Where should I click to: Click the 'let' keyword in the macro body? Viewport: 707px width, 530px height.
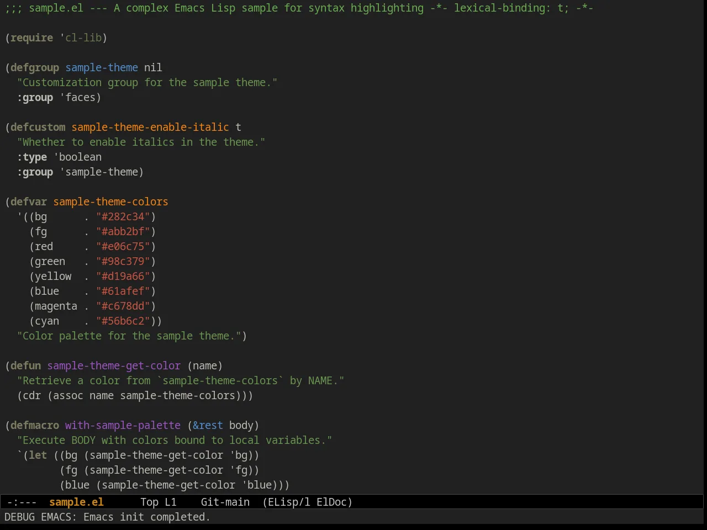pyautogui.click(x=38, y=455)
